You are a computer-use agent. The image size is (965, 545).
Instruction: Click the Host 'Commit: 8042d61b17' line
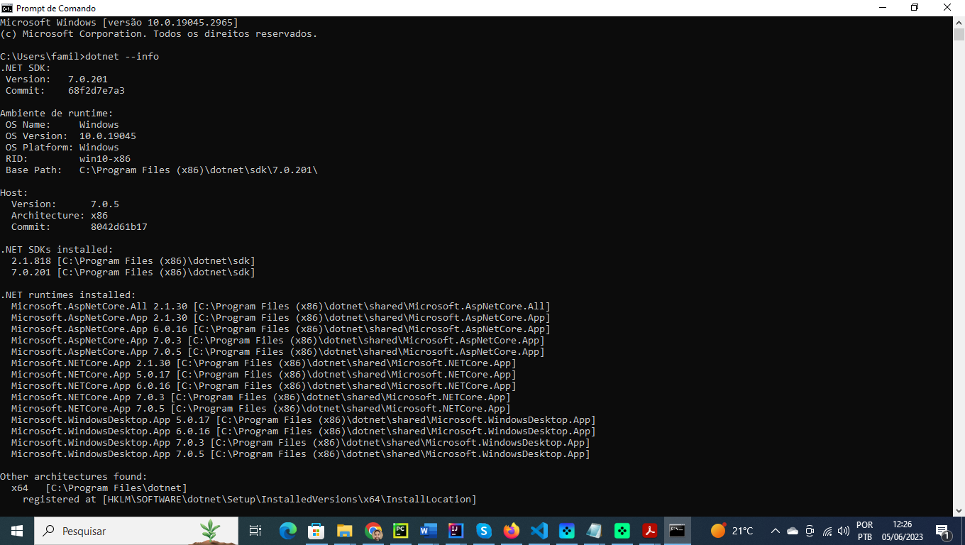79,226
